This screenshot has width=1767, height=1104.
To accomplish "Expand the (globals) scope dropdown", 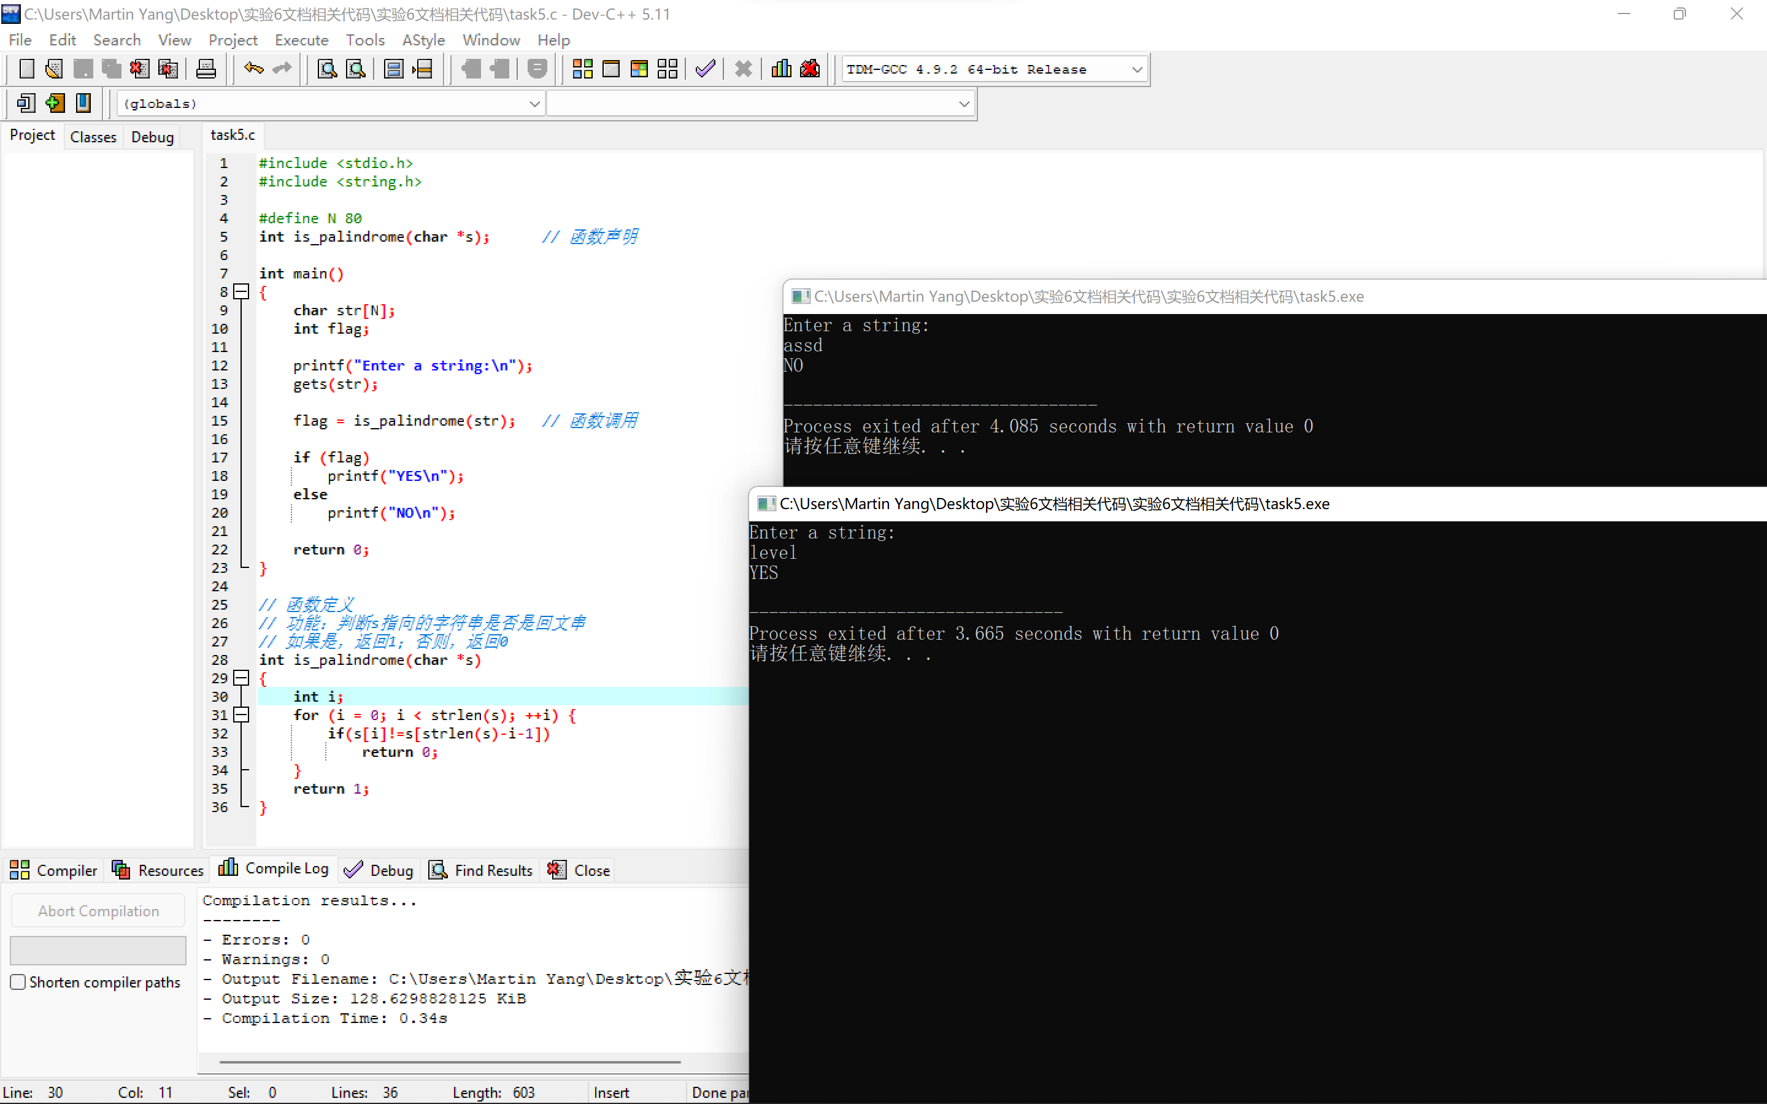I will 534,104.
